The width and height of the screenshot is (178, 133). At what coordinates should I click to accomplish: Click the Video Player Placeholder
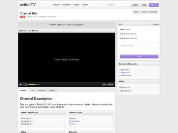67,59
